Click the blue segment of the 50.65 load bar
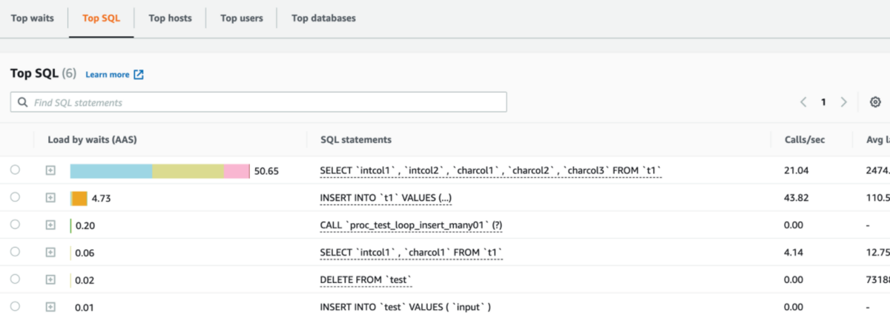 coord(111,171)
